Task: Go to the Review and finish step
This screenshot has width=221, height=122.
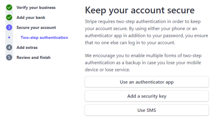Action: tap(33, 57)
